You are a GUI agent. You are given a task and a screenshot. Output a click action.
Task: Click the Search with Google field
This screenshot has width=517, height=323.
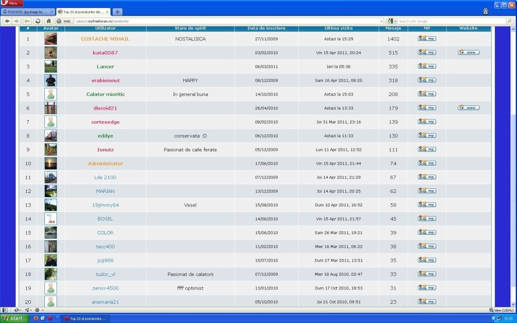point(451,21)
